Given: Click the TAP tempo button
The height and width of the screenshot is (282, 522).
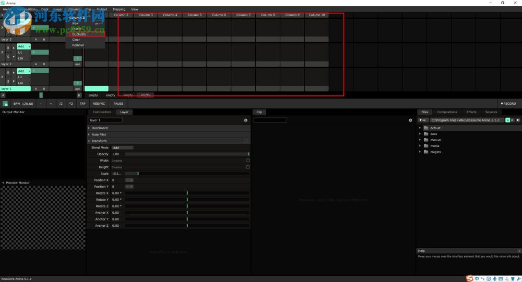Looking at the screenshot, I should [82, 104].
